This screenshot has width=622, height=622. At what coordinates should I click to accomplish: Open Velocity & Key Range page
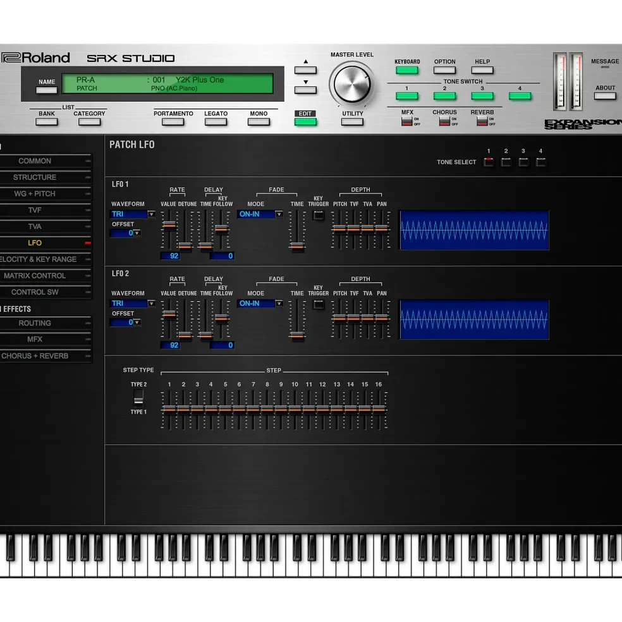pos(46,259)
